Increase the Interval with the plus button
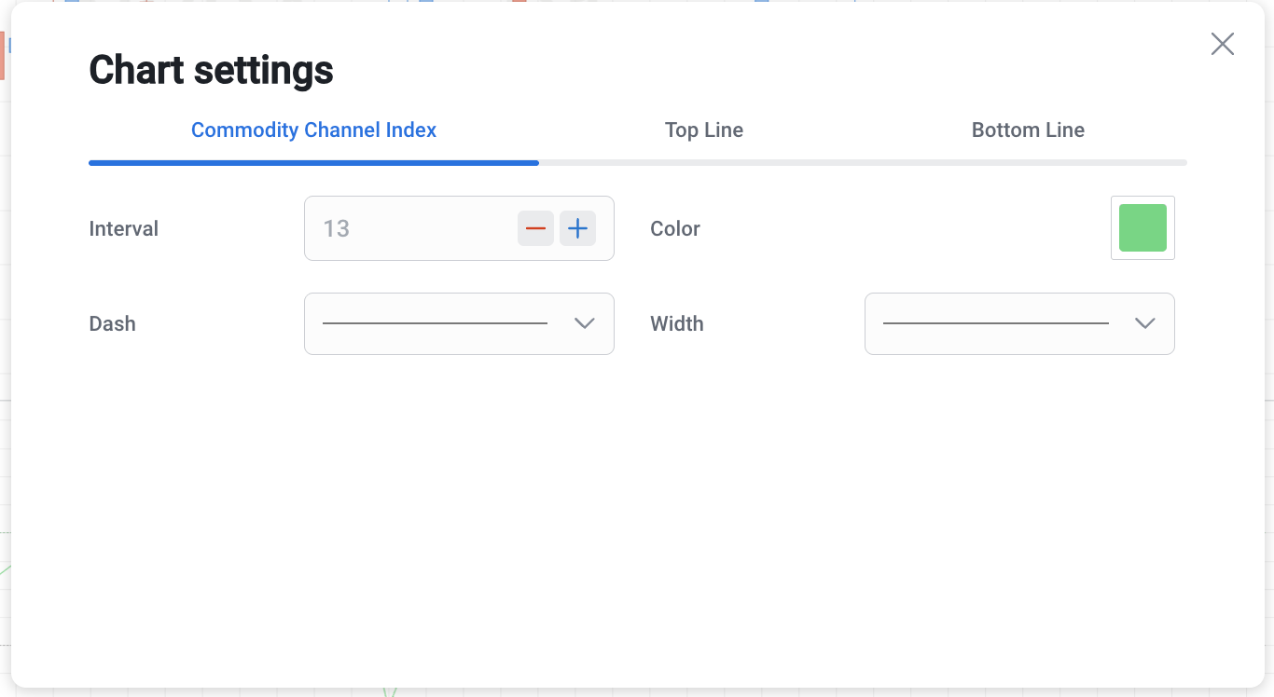1274x697 pixels. [578, 228]
